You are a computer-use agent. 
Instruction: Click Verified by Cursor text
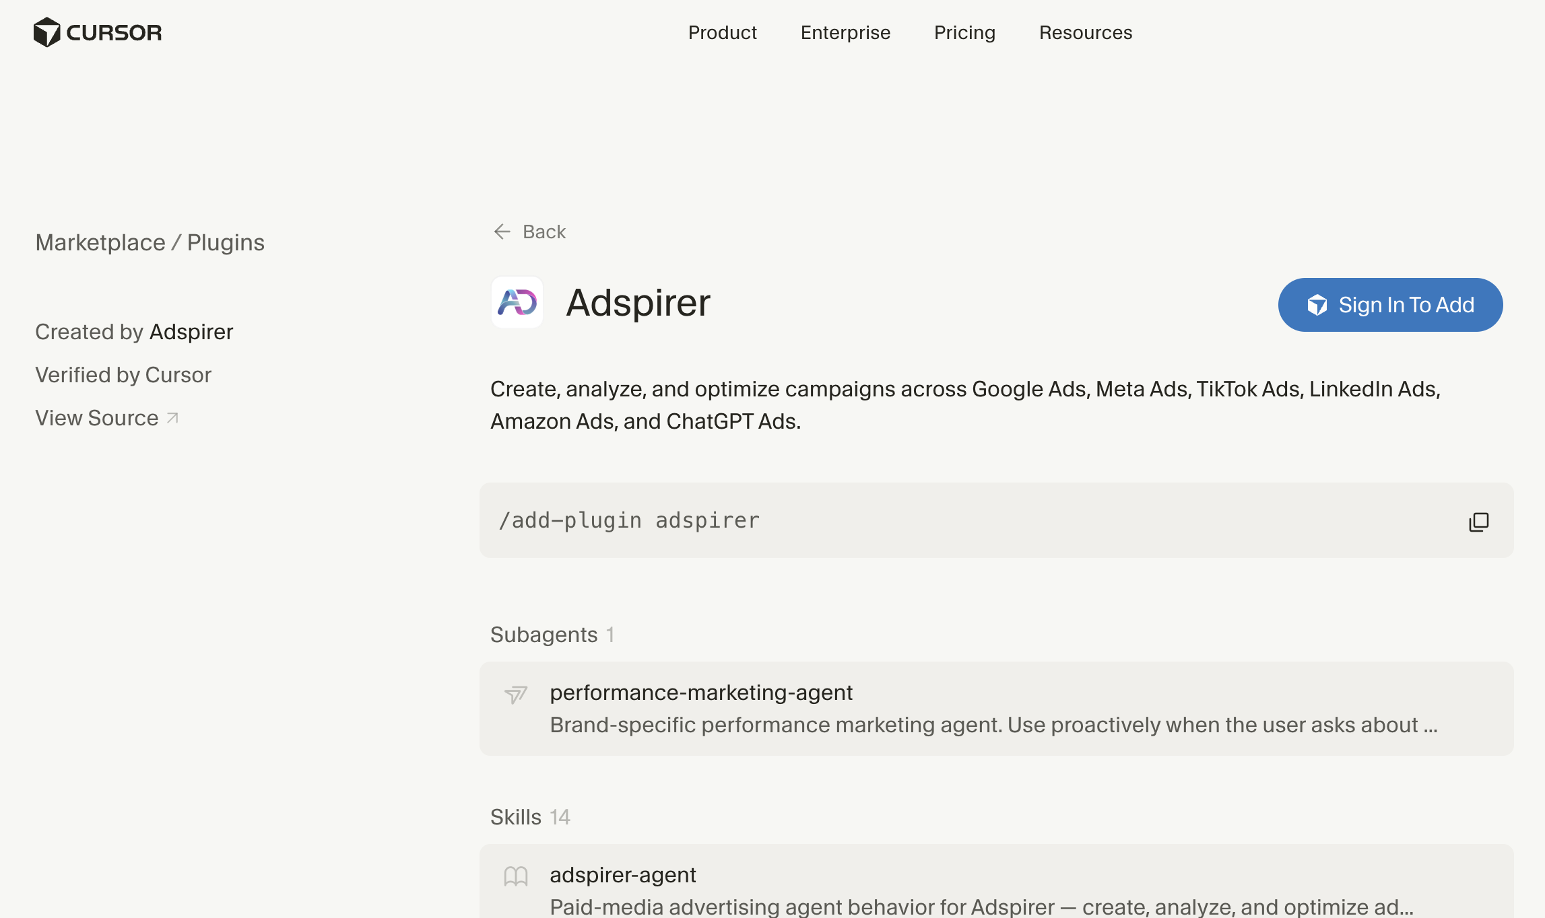pos(123,375)
